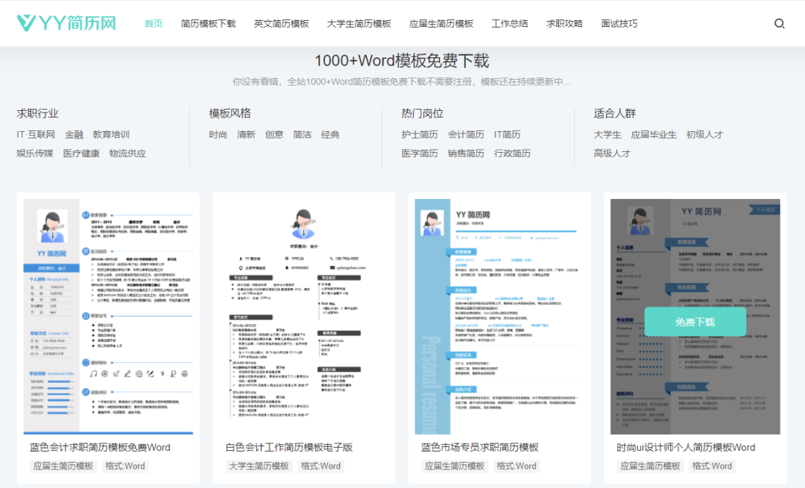Select the 医疗健康 industry link
This screenshot has width=805, height=488.
tap(81, 153)
